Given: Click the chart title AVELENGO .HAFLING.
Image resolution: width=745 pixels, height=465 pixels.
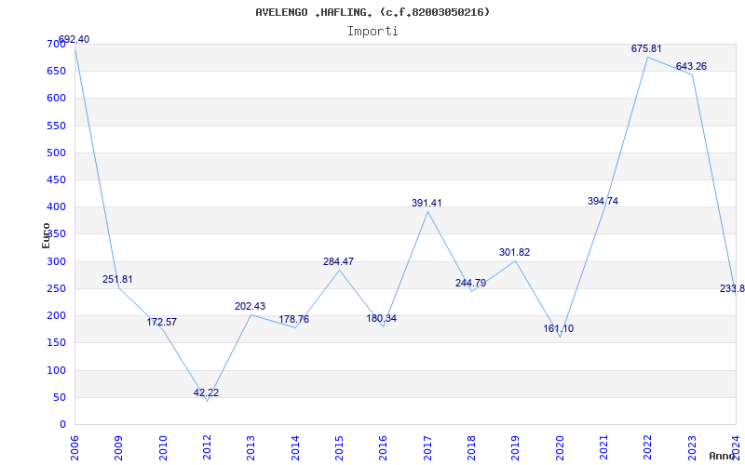Looking at the screenshot, I should click(372, 12).
